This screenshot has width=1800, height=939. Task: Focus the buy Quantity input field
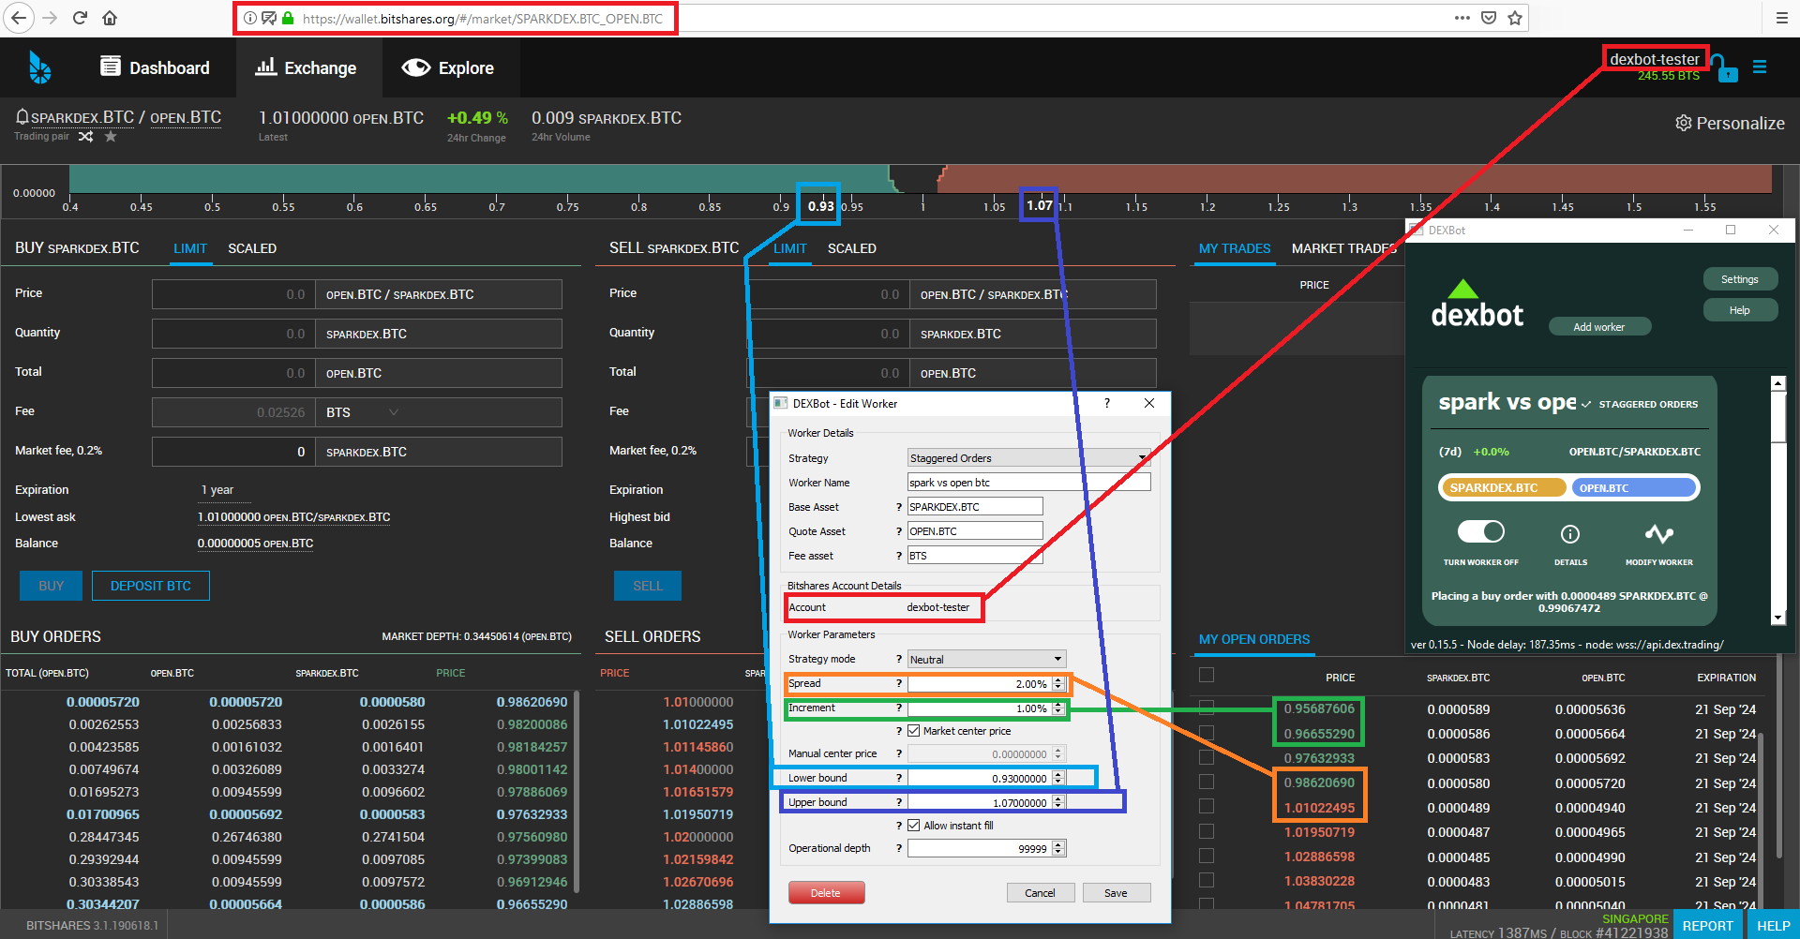coord(233,334)
